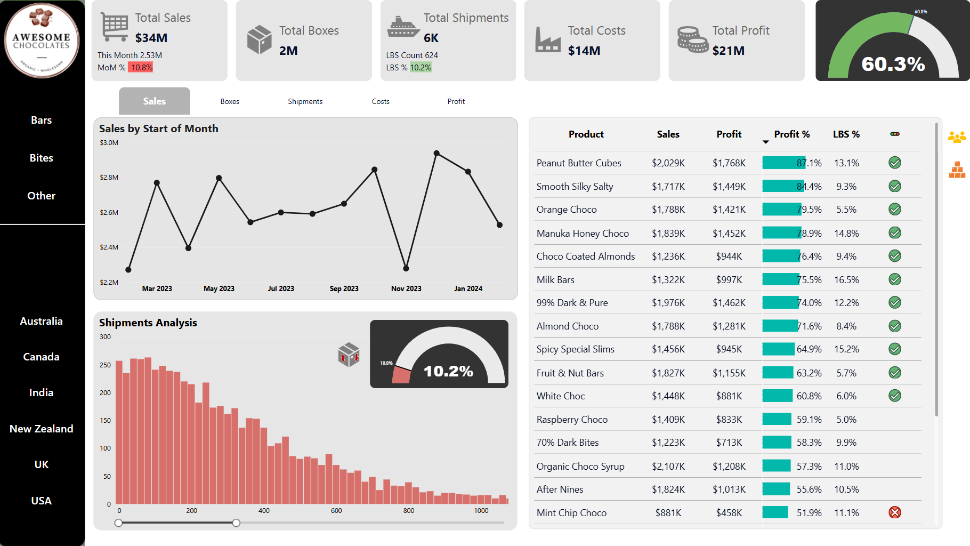Viewport: 970px width, 546px height.
Task: Click the left handle of shipments range slider
Action: coord(119,523)
